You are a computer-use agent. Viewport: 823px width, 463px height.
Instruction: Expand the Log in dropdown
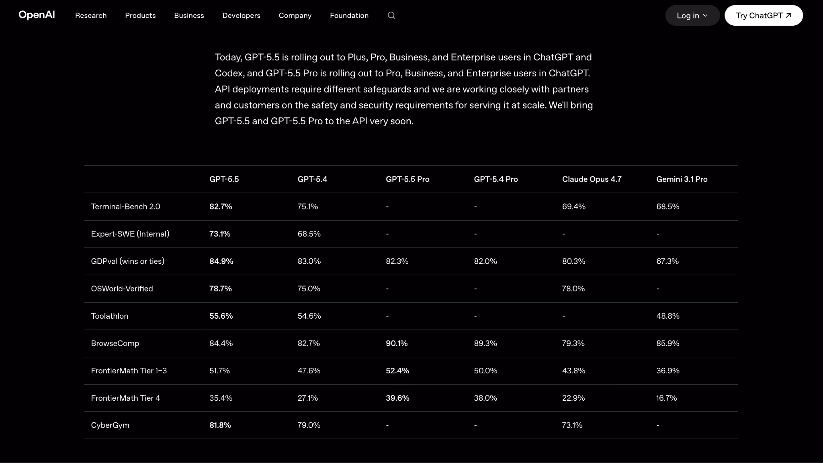click(x=692, y=15)
